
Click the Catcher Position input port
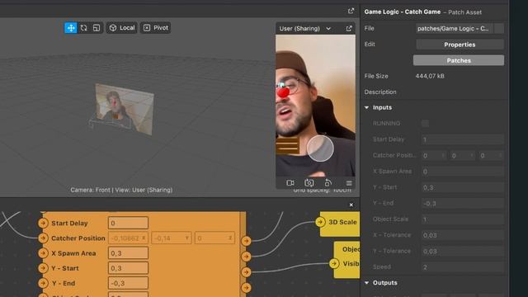pos(43,238)
